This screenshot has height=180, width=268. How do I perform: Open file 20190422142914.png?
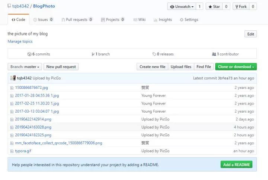pyautogui.click(x=33, y=119)
